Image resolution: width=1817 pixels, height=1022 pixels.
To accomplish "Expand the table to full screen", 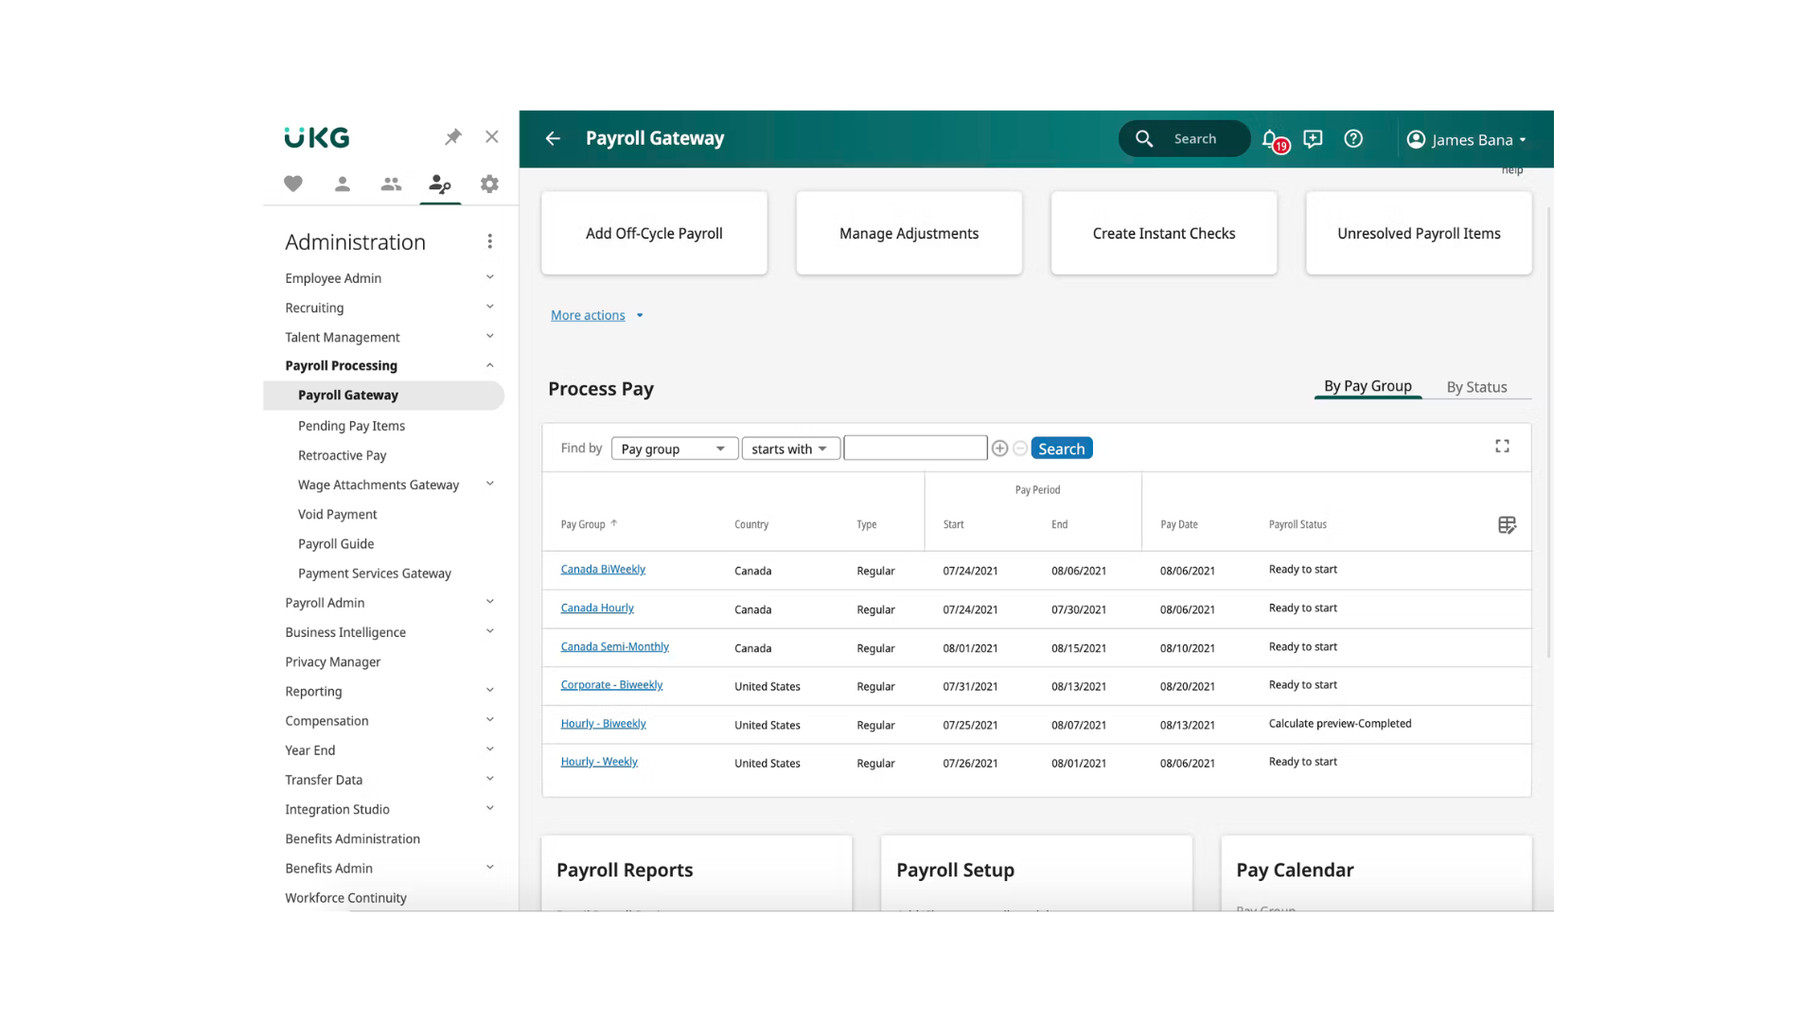I will coord(1502,446).
